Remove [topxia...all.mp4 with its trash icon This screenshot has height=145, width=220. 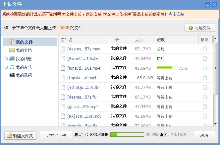click(205, 78)
